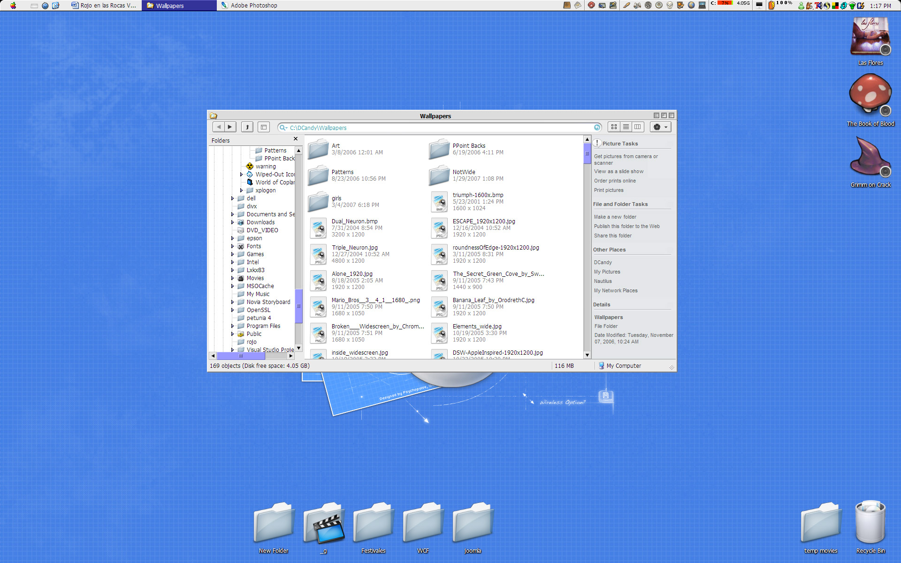The image size is (901, 563).
Task: Click the search bar magnifier icon
Action: pyautogui.click(x=283, y=128)
